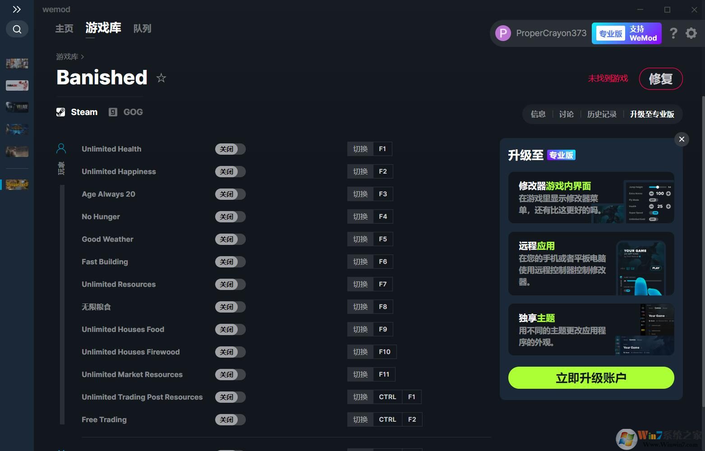This screenshot has width=705, height=451.
Task: Open the Village game thumbnail in sidebar
Action: [17, 107]
